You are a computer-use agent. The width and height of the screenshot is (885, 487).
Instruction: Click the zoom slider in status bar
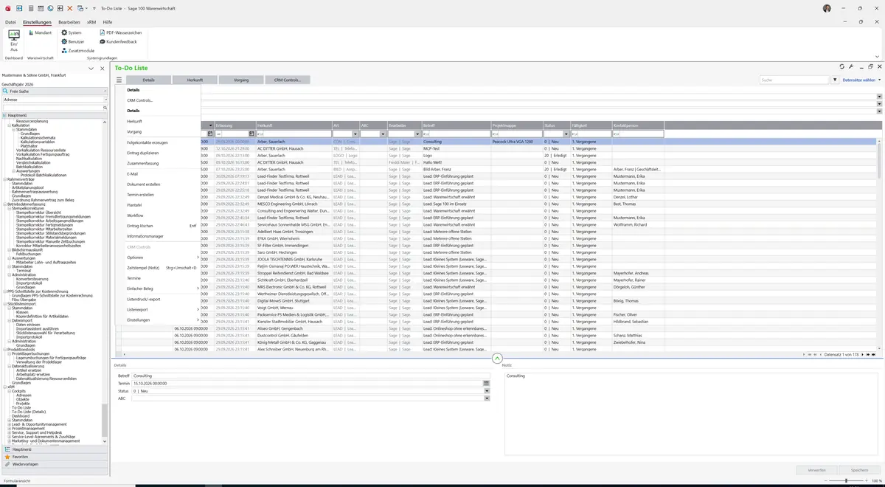845,481
